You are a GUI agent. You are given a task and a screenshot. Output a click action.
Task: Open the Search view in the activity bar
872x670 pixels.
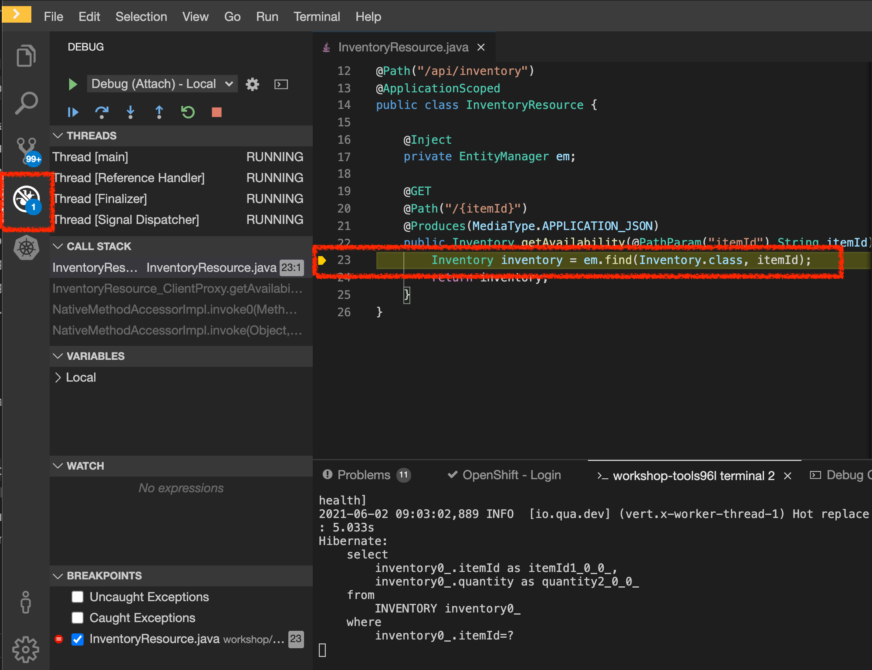[x=26, y=103]
